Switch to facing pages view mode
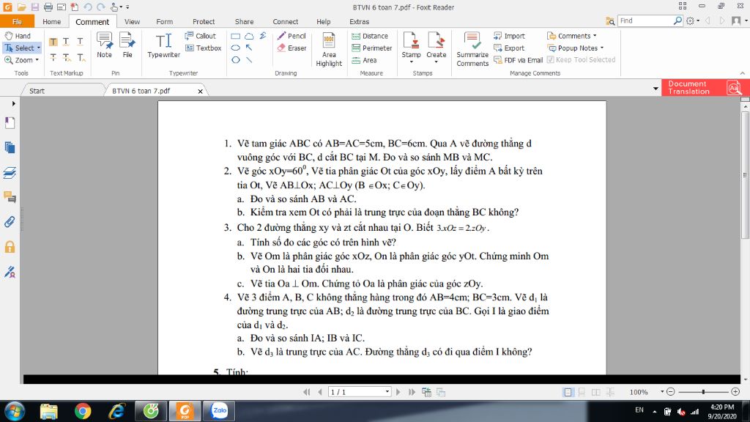 pyautogui.click(x=596, y=392)
